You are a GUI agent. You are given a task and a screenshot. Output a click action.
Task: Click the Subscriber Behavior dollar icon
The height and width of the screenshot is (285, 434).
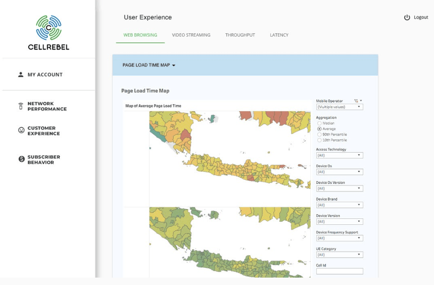tap(21, 159)
